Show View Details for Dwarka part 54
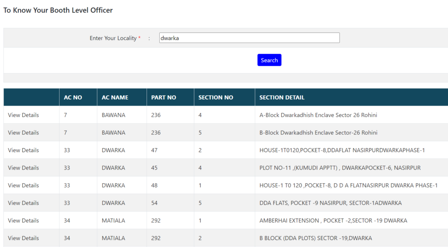Image resolution: width=448 pixels, height=247 pixels. tap(24, 203)
